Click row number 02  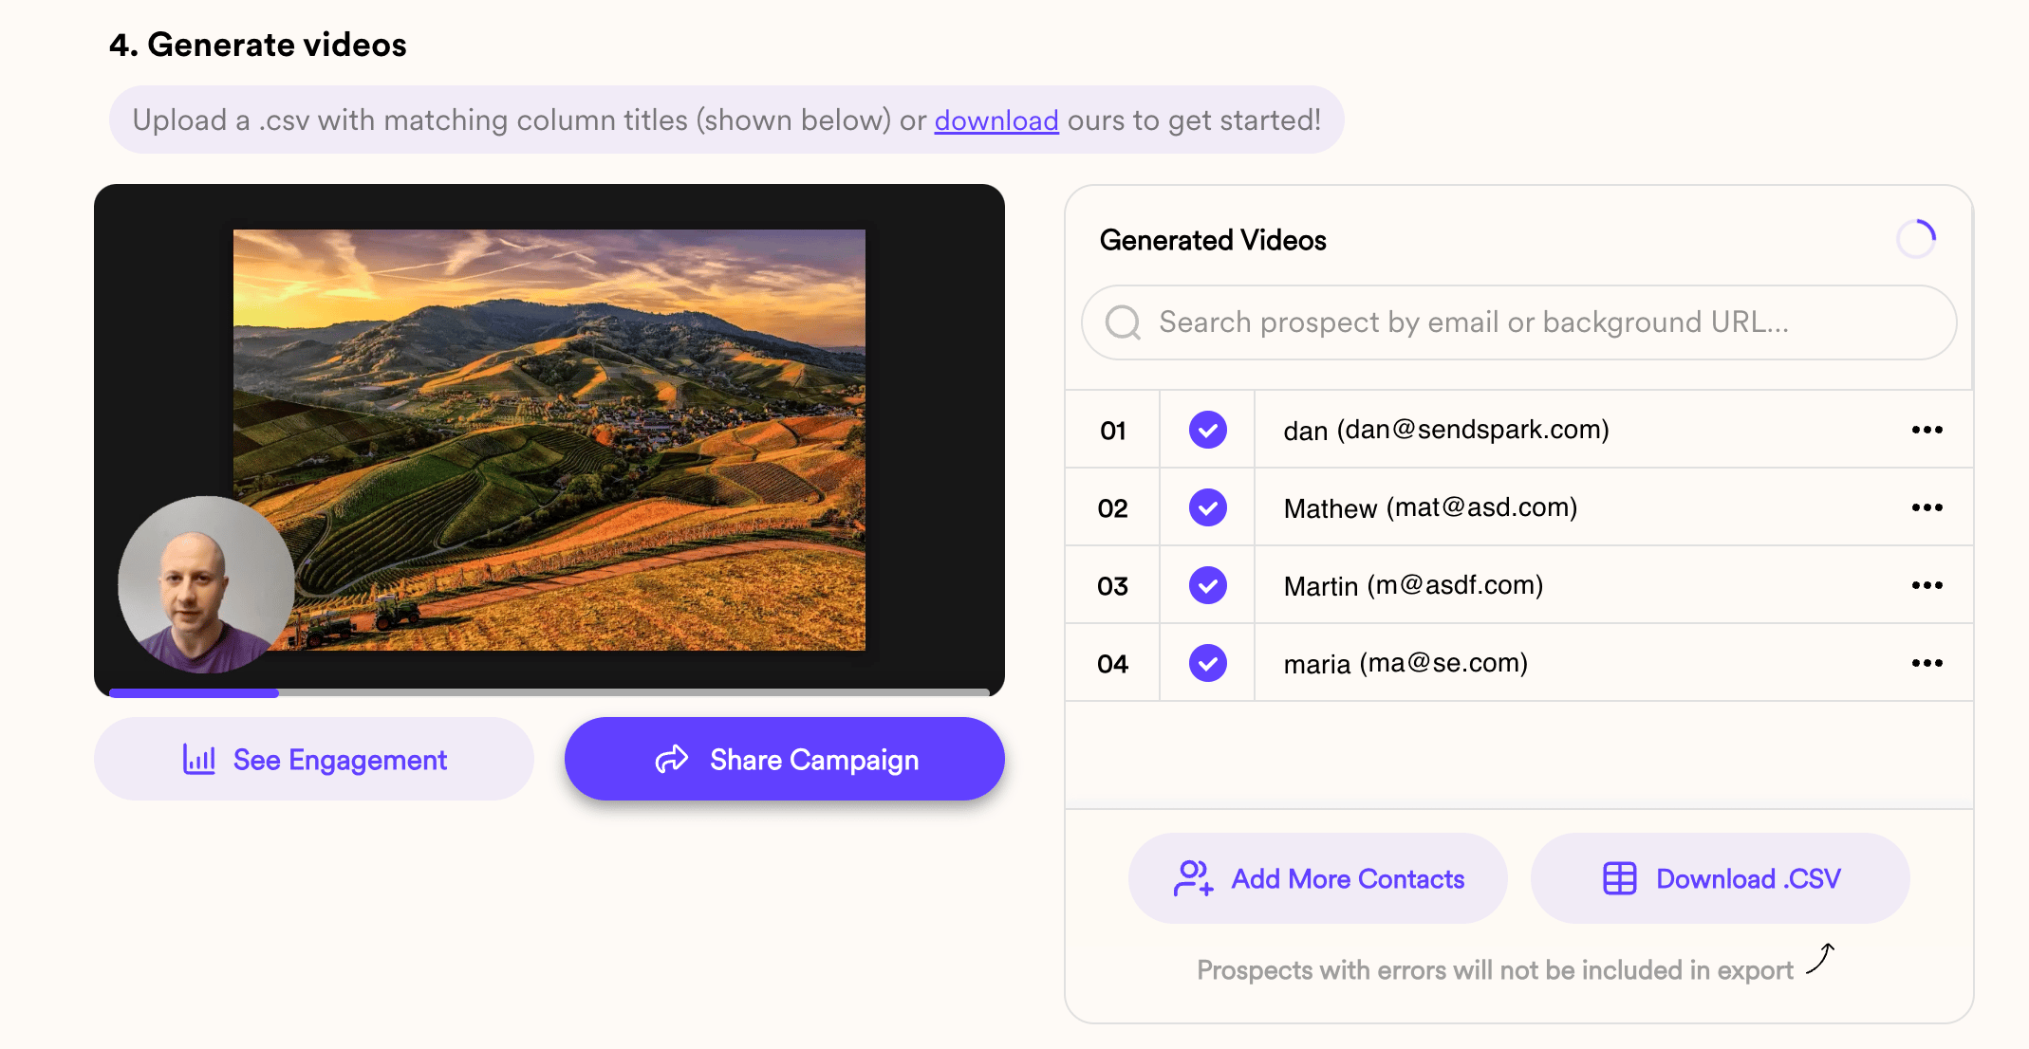coord(1113,508)
